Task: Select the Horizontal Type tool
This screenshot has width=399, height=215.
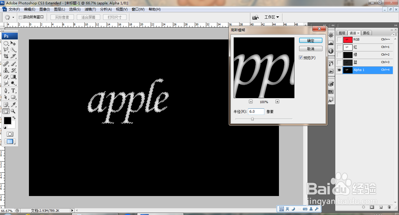Action: coord(13,91)
